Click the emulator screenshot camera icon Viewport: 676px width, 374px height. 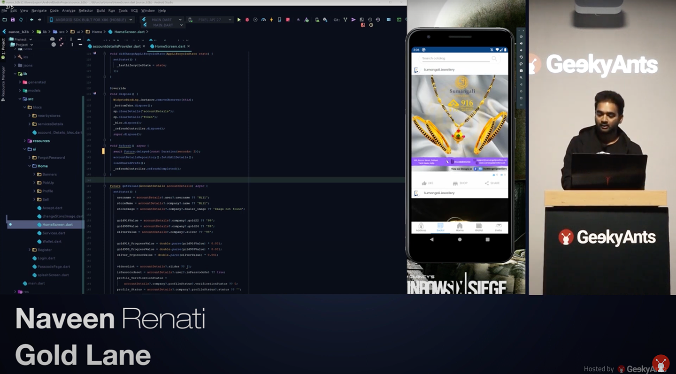tap(521, 70)
